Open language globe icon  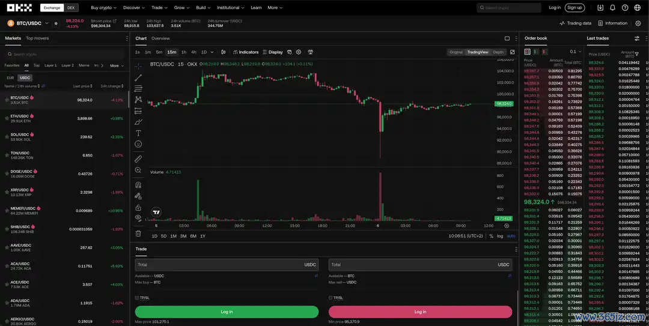tap(638, 7)
